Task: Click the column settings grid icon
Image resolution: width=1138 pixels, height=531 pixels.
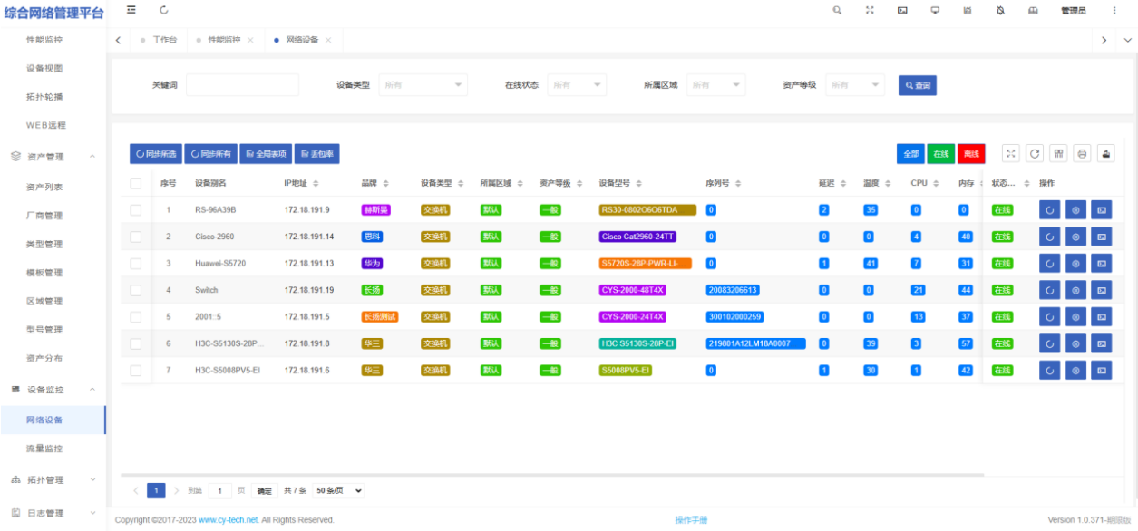Action: click(1058, 154)
